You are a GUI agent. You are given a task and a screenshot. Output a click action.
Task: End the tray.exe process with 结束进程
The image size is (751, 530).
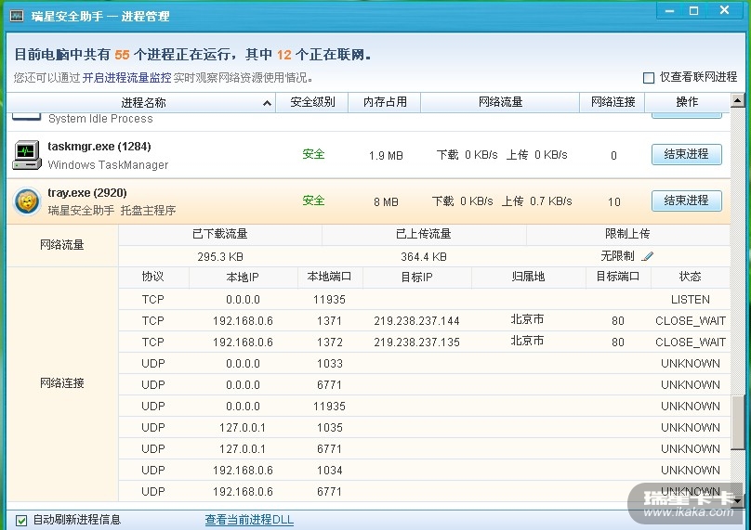pyautogui.click(x=686, y=200)
